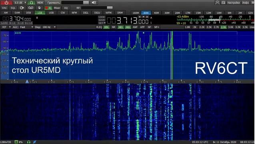Open the SET dropdown
This screenshot has height=144, width=256.
pos(102,23)
